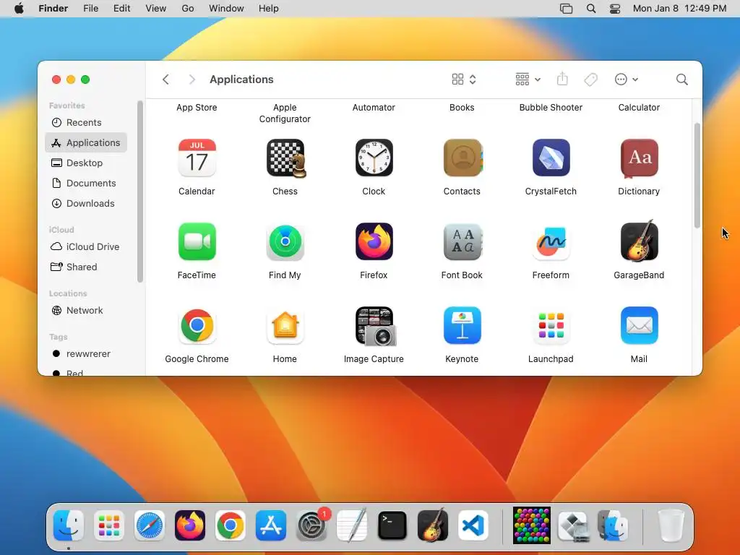This screenshot has width=740, height=555.
Task: Launch Visual Studio Code from the Dock
Action: point(473,525)
